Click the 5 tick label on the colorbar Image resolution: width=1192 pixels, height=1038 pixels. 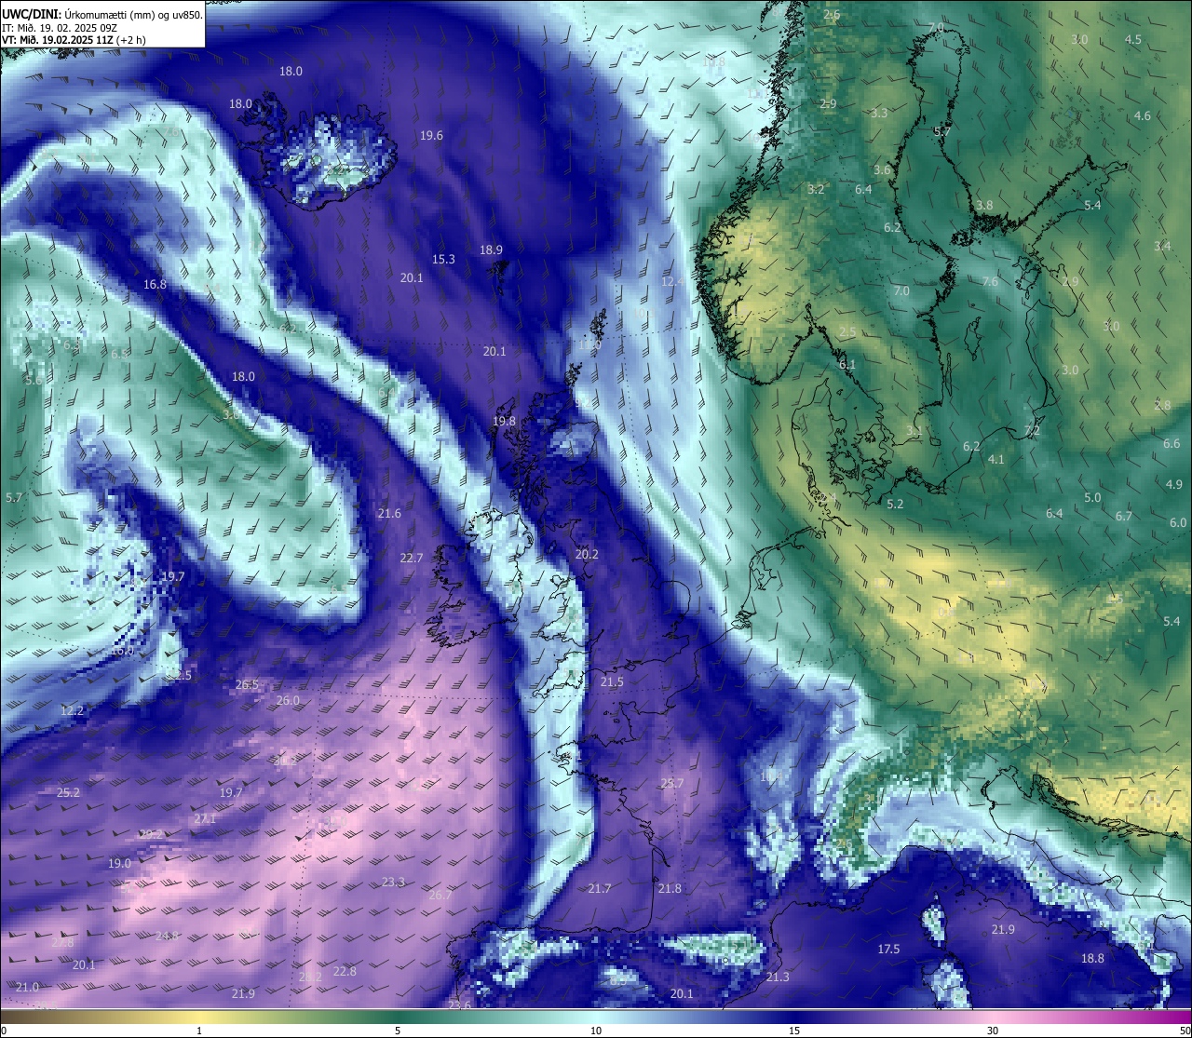pyautogui.click(x=398, y=1031)
